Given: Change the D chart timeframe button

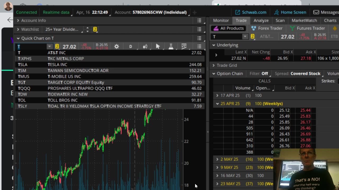Looking at the screenshot, I should [131, 47].
